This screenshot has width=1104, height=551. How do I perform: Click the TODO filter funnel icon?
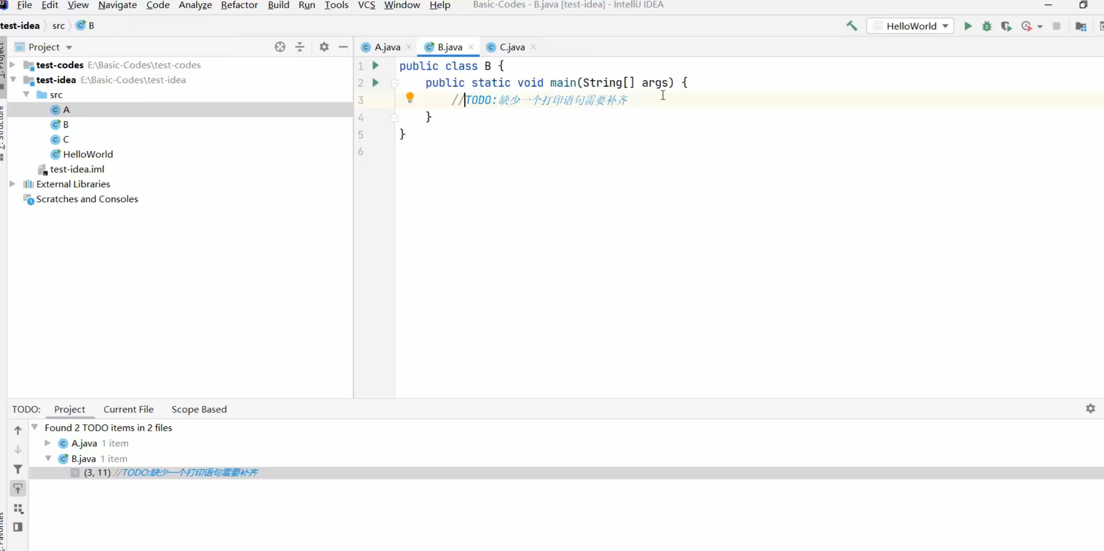coord(18,469)
